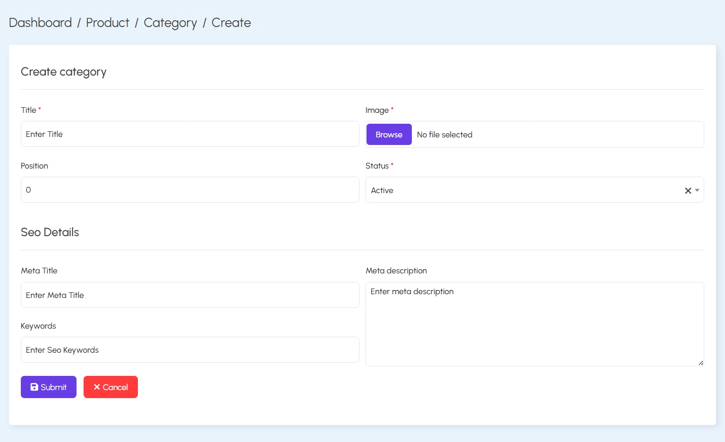
Task: Submit the create category form
Action: click(x=49, y=387)
